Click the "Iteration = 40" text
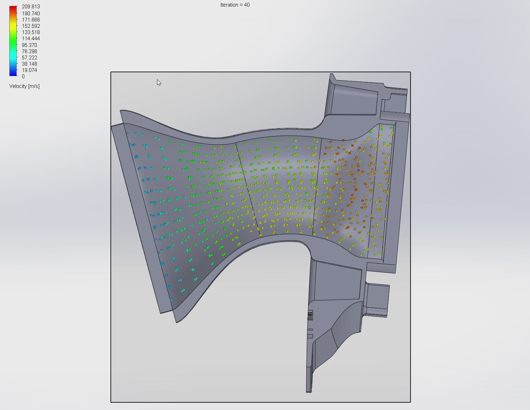 click(x=235, y=5)
